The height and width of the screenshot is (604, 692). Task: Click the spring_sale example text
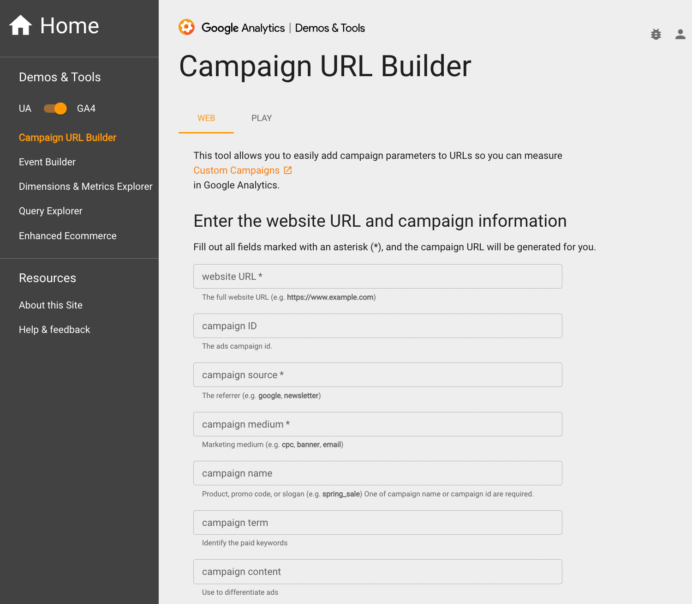pyautogui.click(x=341, y=494)
